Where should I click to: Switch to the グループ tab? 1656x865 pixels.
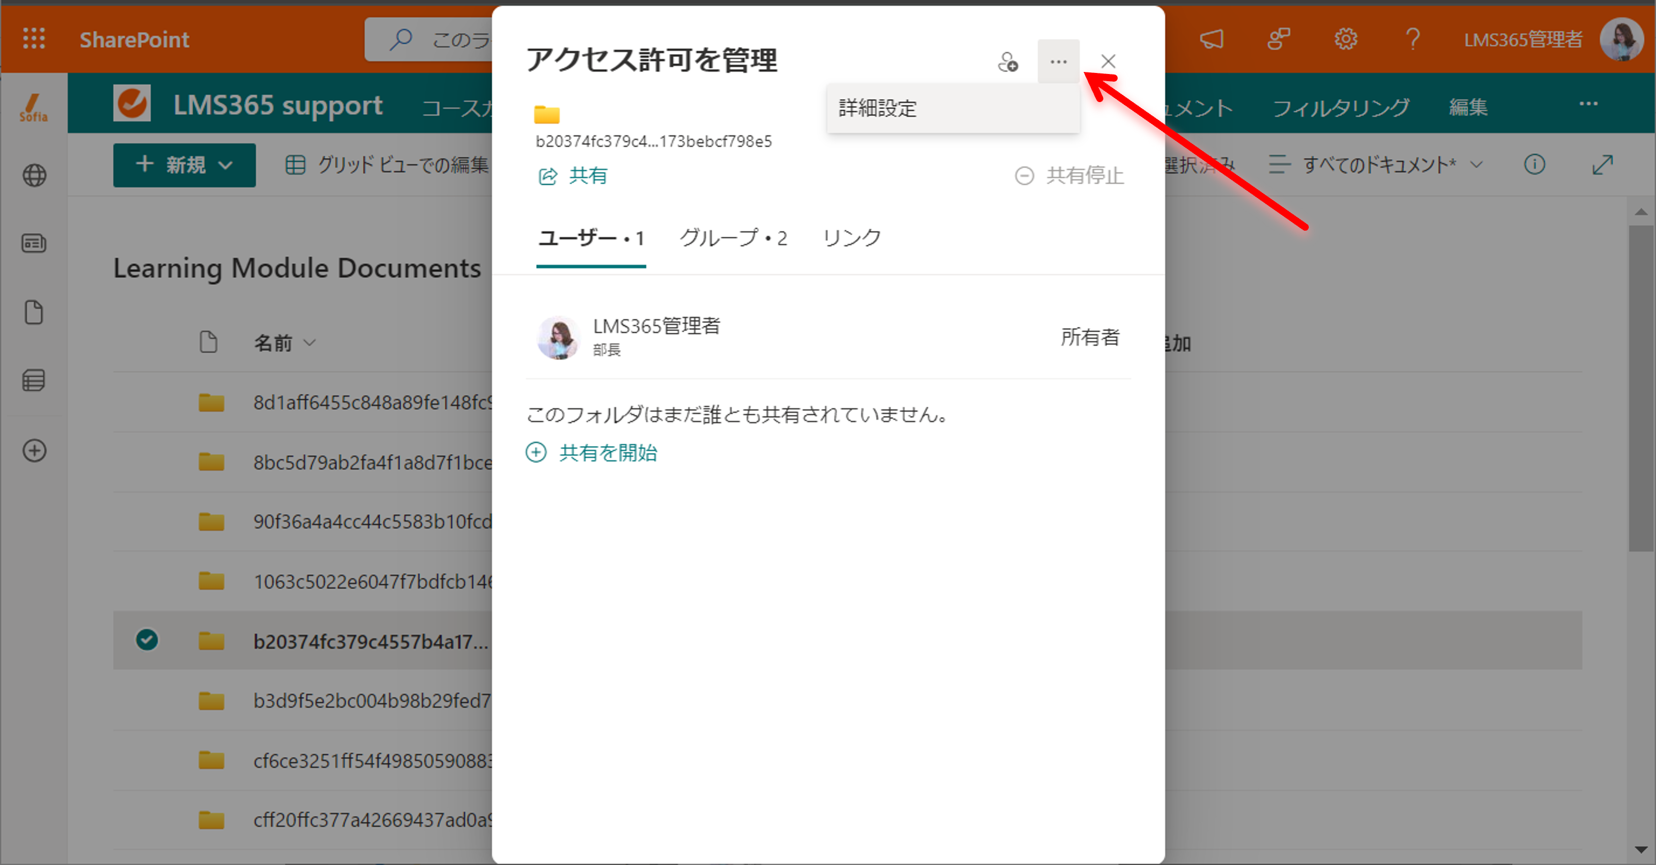(733, 238)
